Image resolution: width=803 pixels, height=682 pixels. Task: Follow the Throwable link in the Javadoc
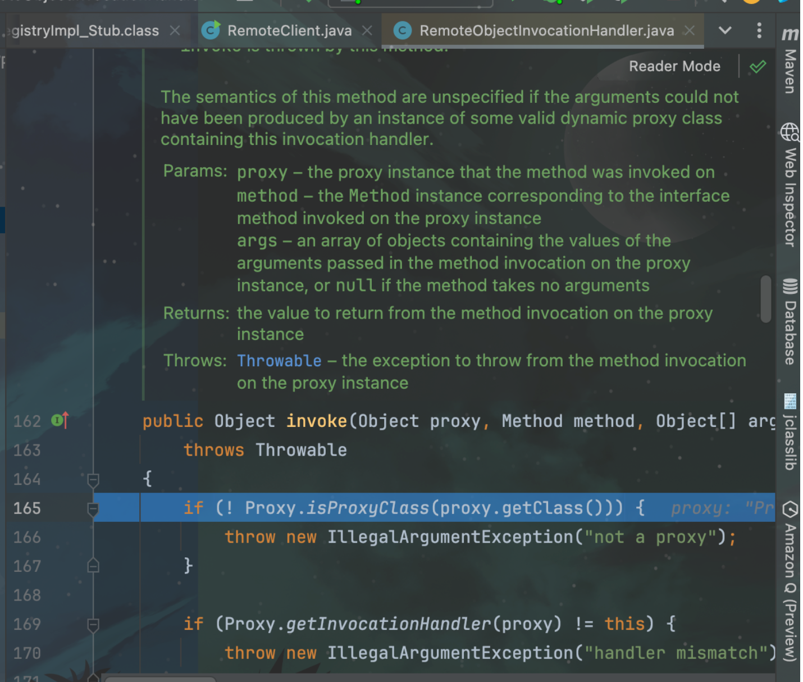coord(279,361)
